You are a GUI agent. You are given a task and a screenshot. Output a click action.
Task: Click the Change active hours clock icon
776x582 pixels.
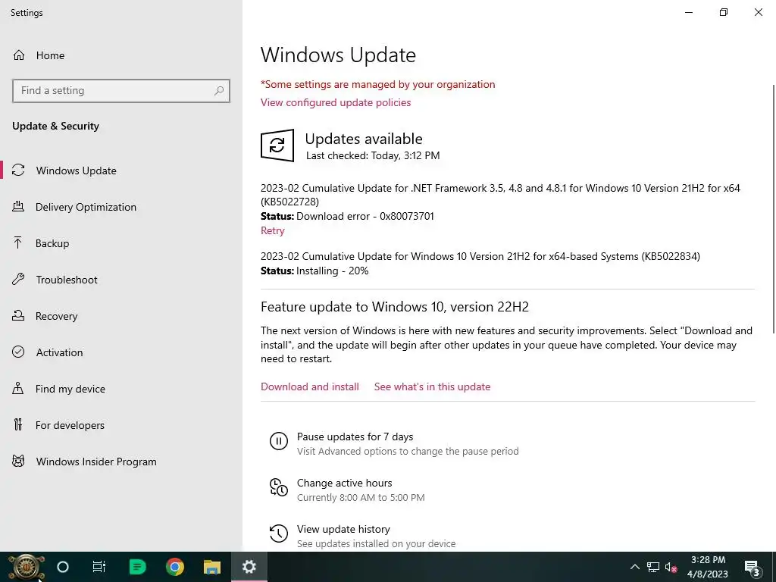(x=279, y=487)
